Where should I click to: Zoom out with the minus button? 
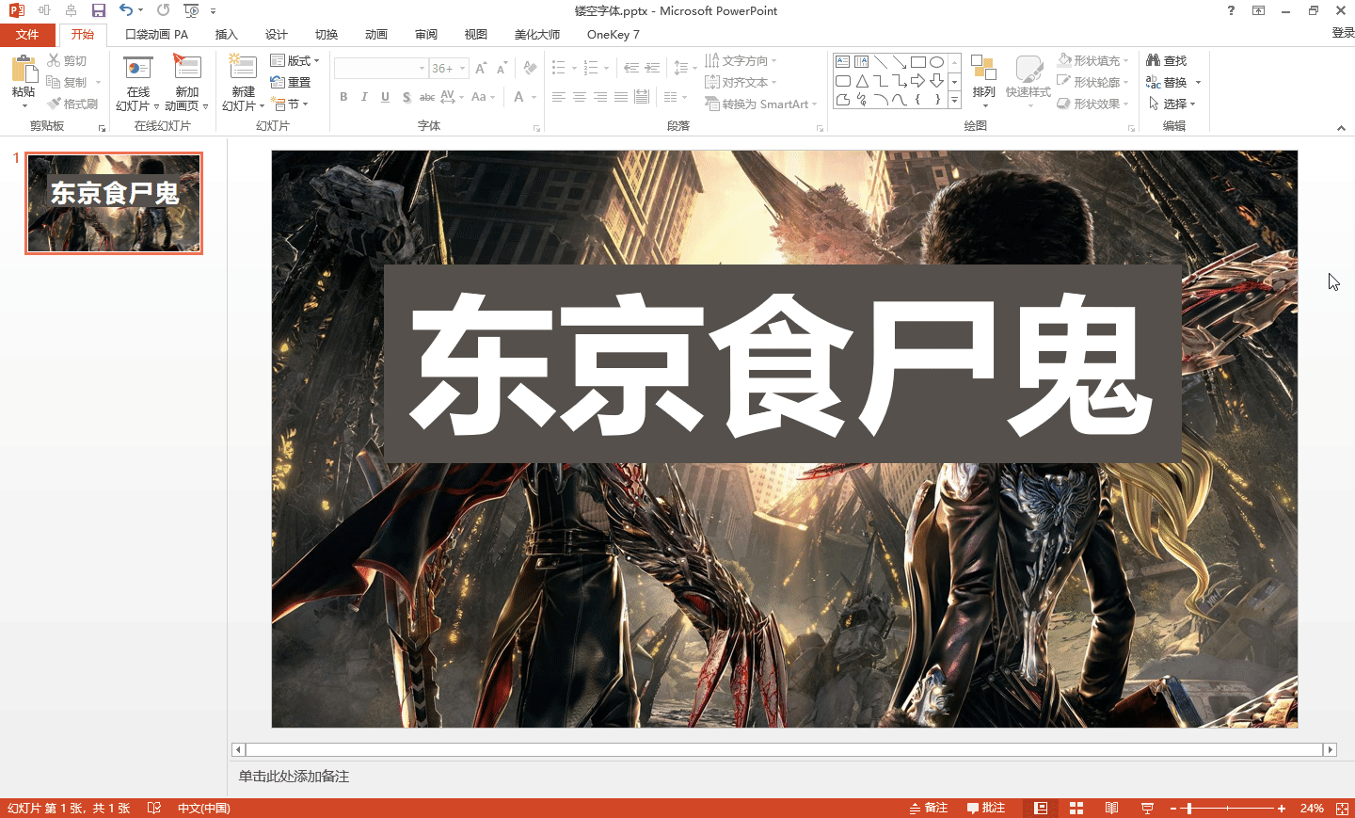click(1173, 809)
